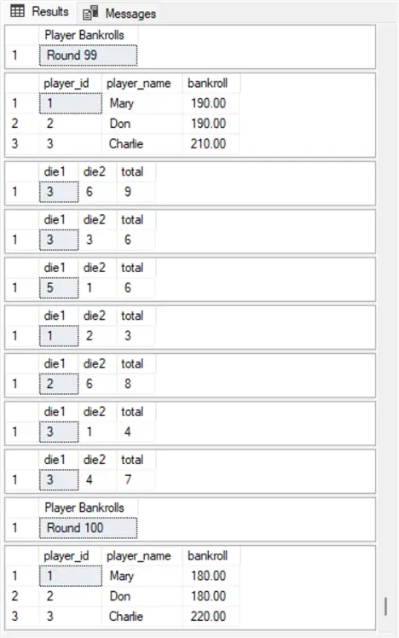
Task: Select Mary's 180.00 bankroll cell
Action: click(x=211, y=576)
